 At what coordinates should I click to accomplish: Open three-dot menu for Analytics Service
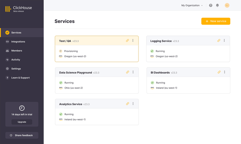[x=133, y=104]
